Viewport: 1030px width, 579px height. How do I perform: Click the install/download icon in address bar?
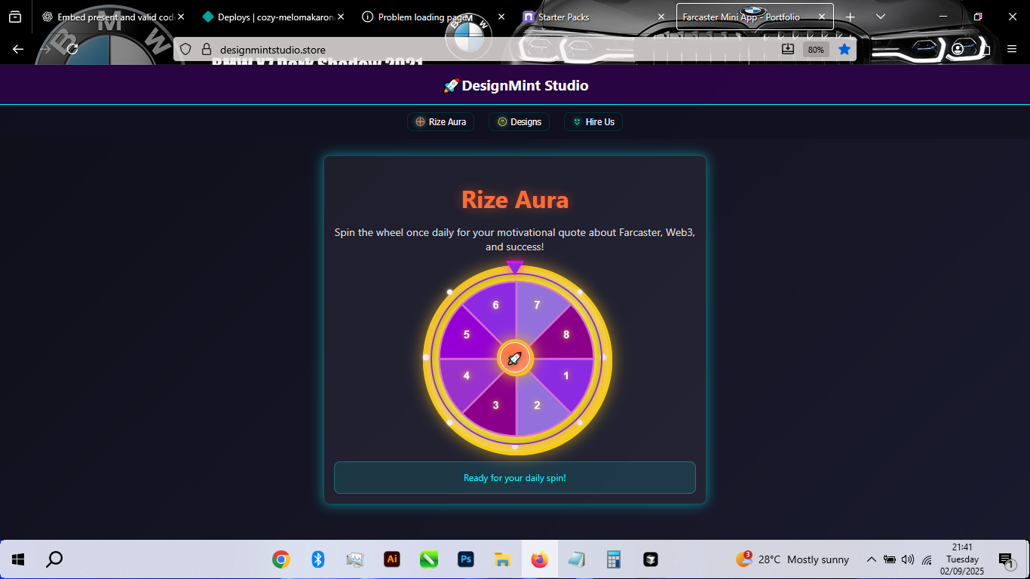pos(788,49)
